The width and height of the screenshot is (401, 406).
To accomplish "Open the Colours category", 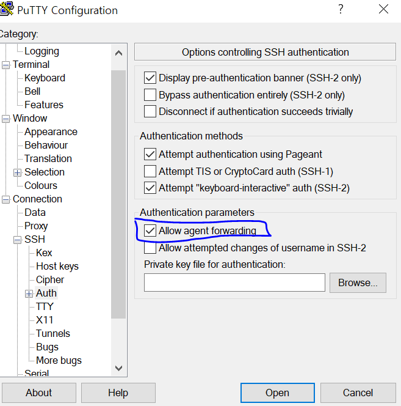I will 41,186.
